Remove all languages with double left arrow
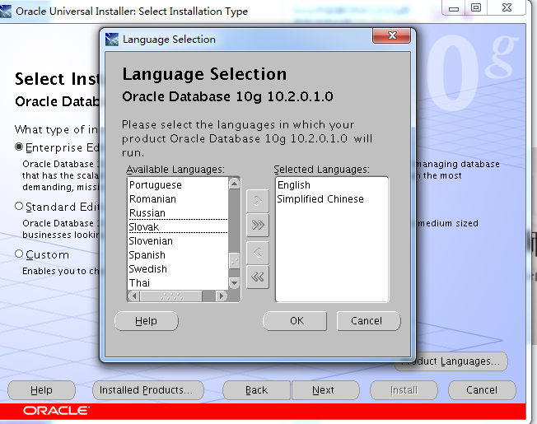Image resolution: width=537 pixels, height=424 pixels. pos(258,277)
